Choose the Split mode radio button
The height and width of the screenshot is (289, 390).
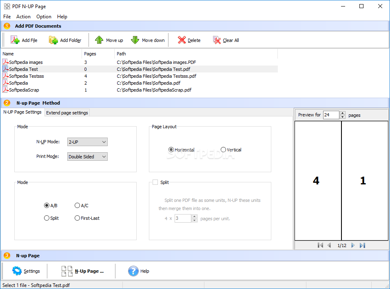tap(47, 218)
